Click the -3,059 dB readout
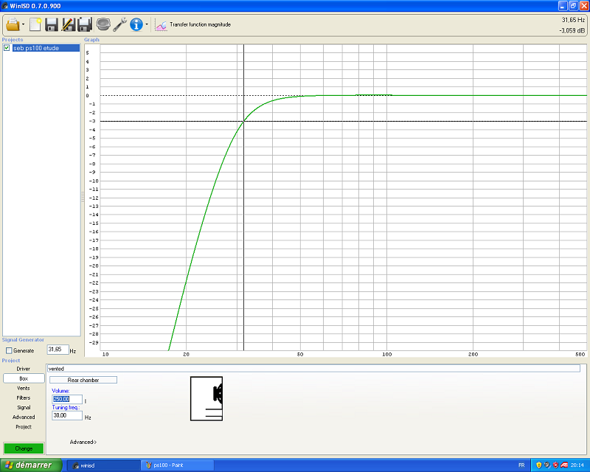Viewport: 590px width, 472px height. point(572,30)
